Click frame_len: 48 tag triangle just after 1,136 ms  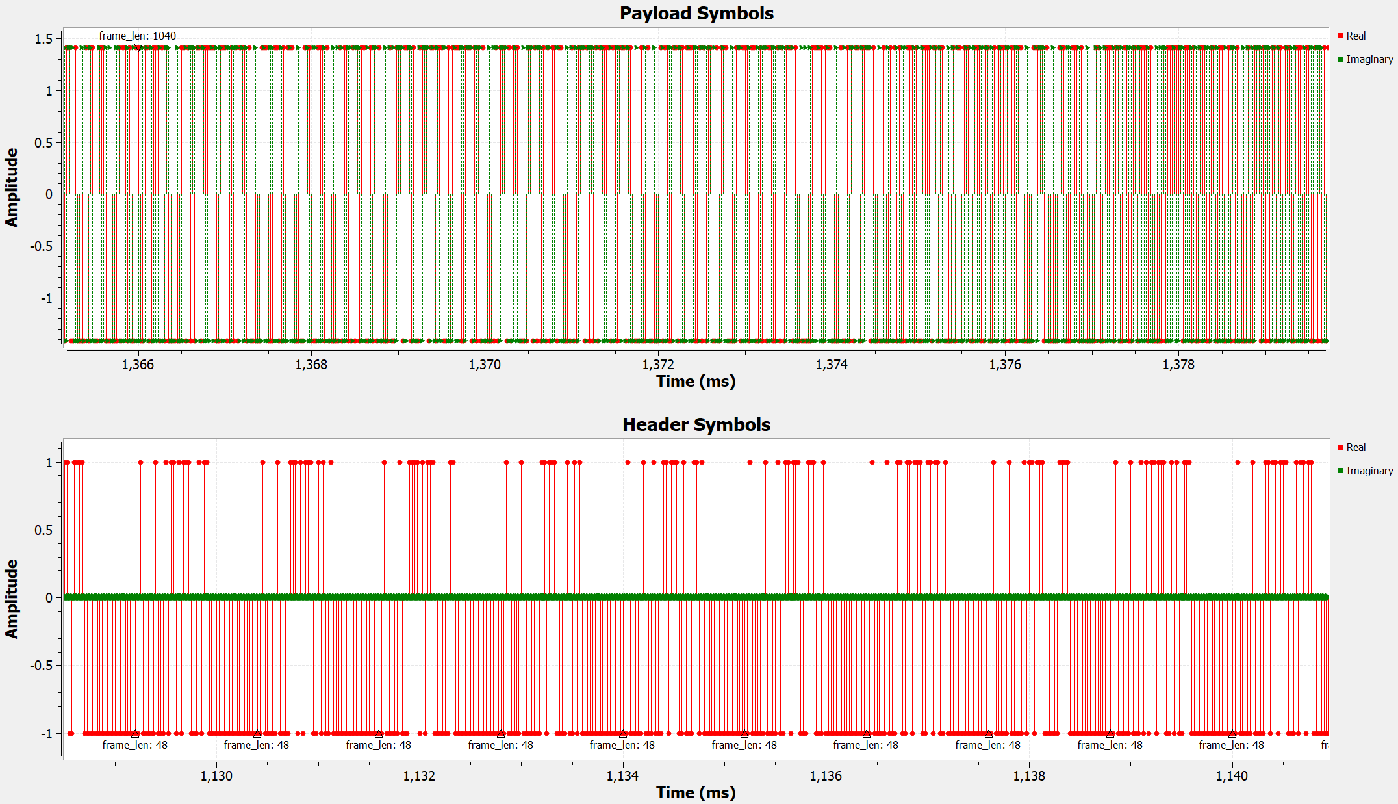(x=867, y=734)
